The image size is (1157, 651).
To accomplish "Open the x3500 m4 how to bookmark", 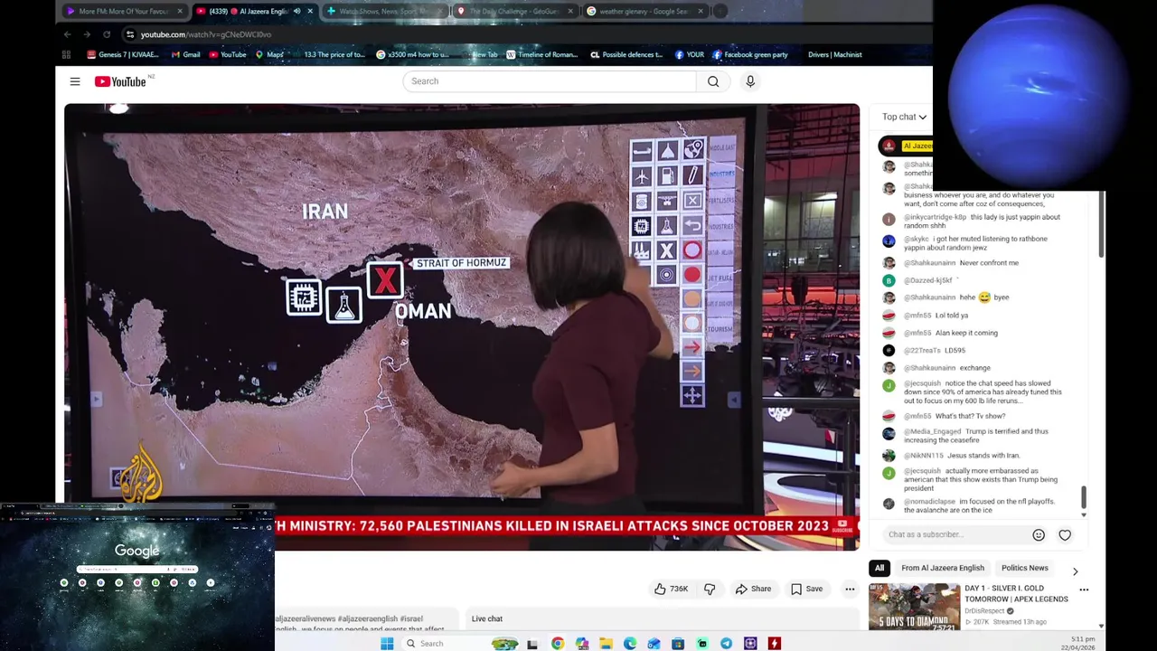I will [x=412, y=54].
